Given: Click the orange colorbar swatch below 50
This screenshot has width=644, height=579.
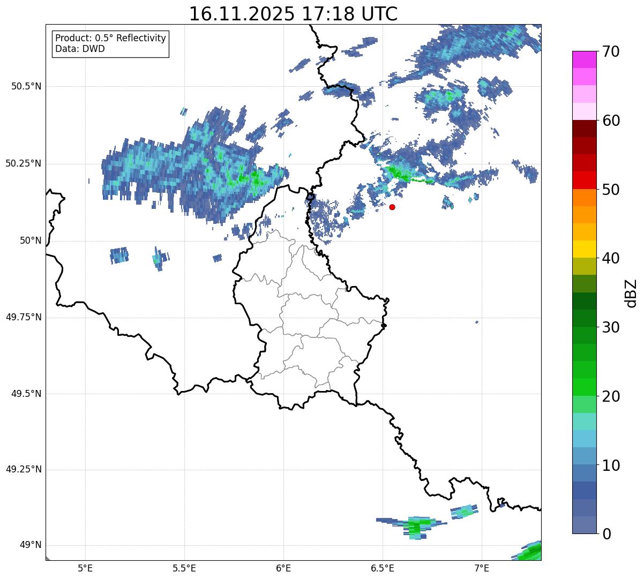Looking at the screenshot, I should point(585,198).
